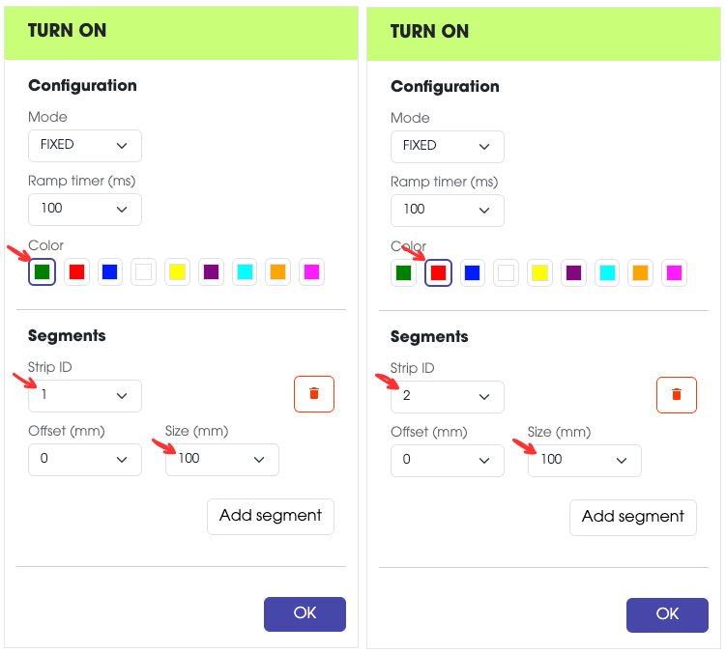726x653 pixels.
Task: Delete the segment with Strip ID 2
Action: 677,395
